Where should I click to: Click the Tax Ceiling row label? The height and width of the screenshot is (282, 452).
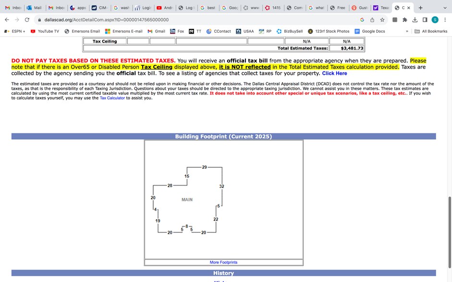pyautogui.click(x=105, y=41)
